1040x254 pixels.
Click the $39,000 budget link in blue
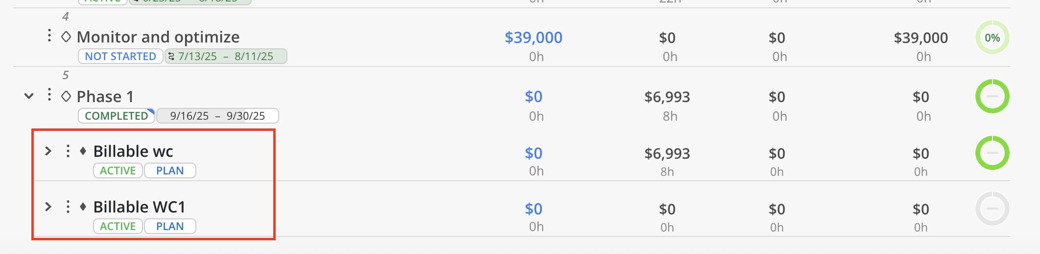pyautogui.click(x=533, y=38)
